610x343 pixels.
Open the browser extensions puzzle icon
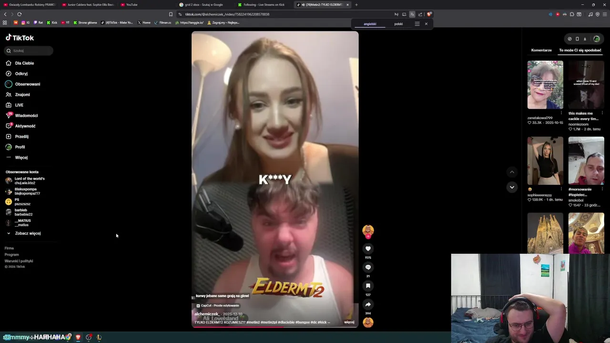[572, 14]
